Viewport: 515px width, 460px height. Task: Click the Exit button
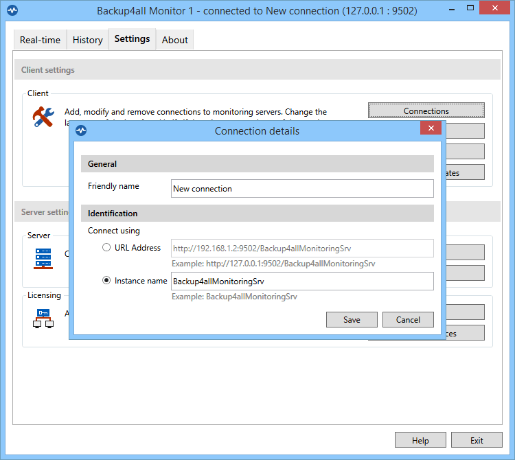coord(477,440)
